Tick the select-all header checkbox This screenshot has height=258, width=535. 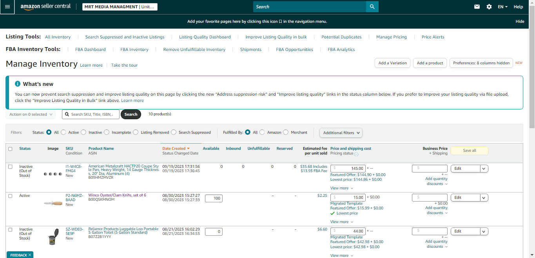[x=10, y=149]
